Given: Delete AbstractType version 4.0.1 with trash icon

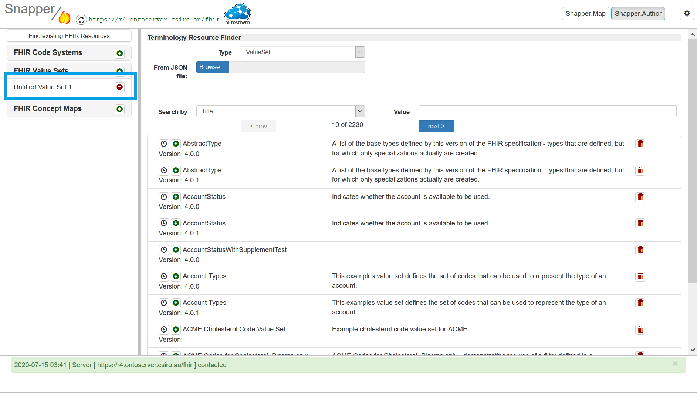Looking at the screenshot, I should (640, 170).
